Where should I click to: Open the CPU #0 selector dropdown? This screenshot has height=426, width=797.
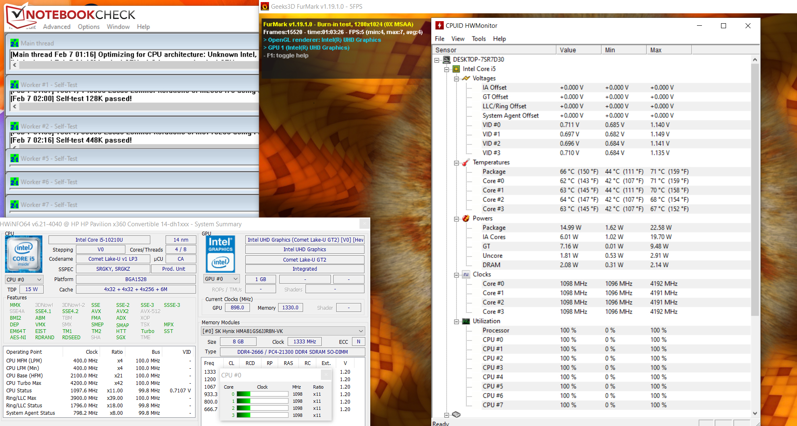(x=24, y=279)
